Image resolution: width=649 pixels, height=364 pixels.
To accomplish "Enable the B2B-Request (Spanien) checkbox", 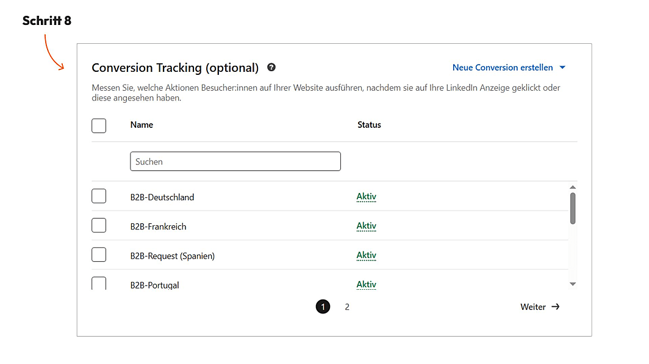I will click(99, 255).
